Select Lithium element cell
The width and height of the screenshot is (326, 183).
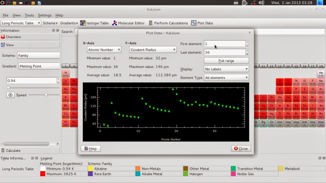pyautogui.click(x=66, y=82)
